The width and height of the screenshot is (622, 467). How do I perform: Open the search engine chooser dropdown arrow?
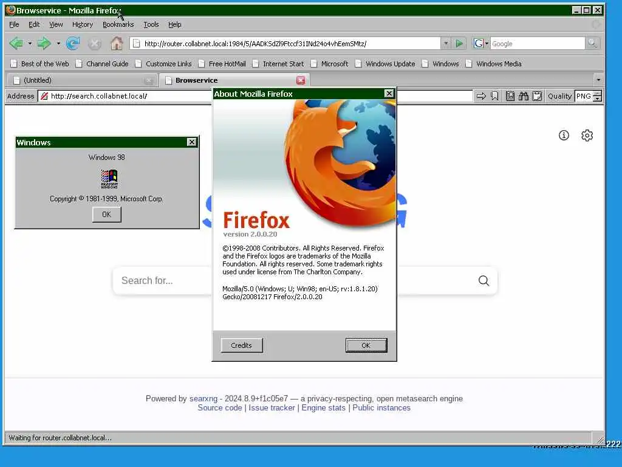coord(487,44)
